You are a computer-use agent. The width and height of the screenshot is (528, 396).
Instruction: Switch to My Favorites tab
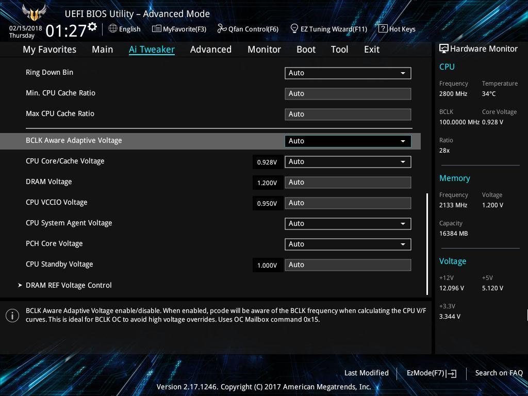[x=49, y=49]
